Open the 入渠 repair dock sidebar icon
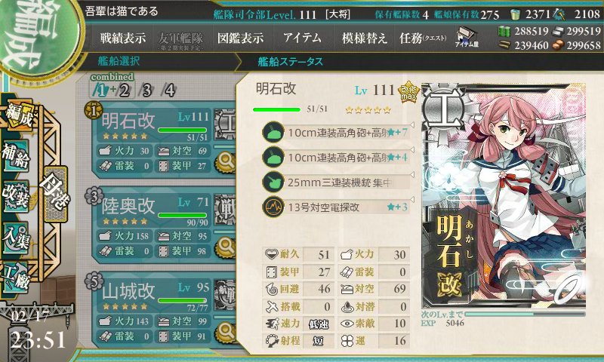The height and width of the screenshot is (362, 604). pyautogui.click(x=16, y=238)
